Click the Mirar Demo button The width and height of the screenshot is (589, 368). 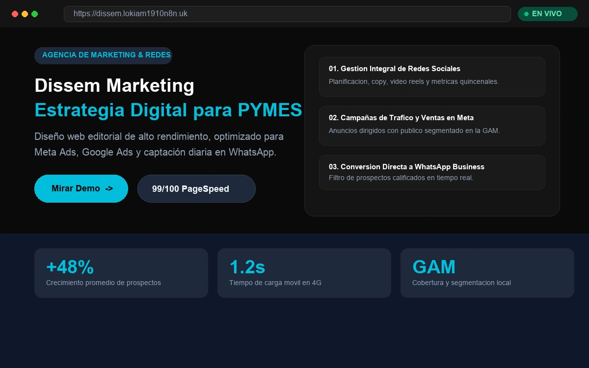81,188
